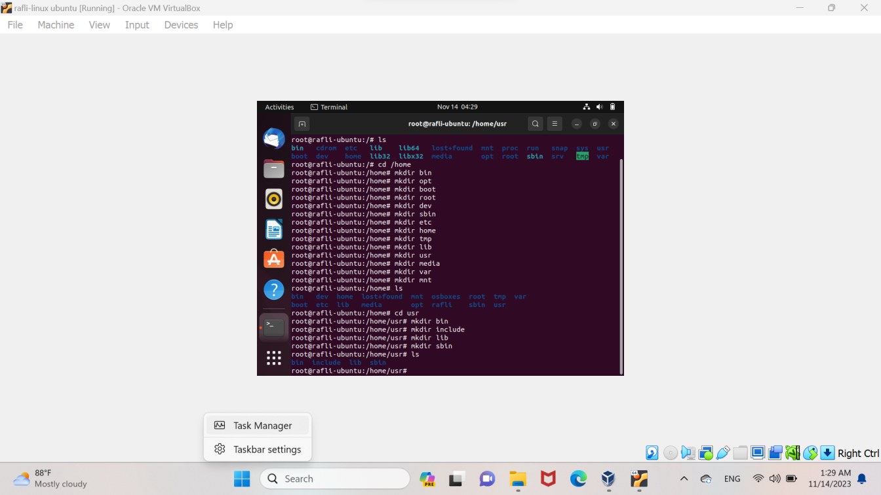Open the File menu in VirtualBox
This screenshot has width=881, height=495.
(x=15, y=25)
